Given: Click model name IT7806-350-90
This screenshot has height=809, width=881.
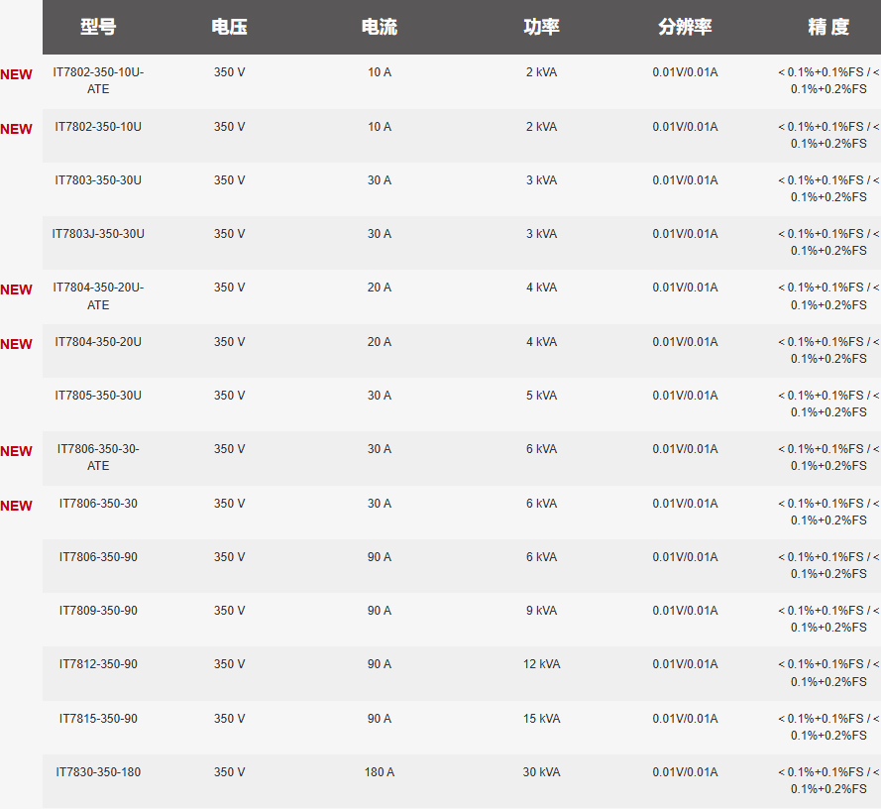Looking at the screenshot, I should [98, 556].
